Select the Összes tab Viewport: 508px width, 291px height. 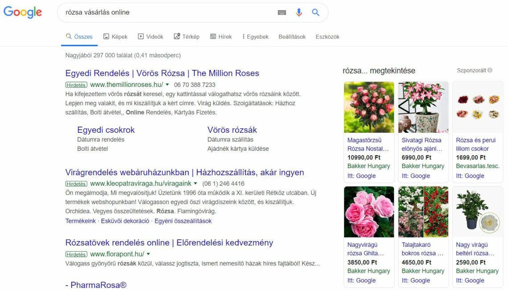click(79, 37)
